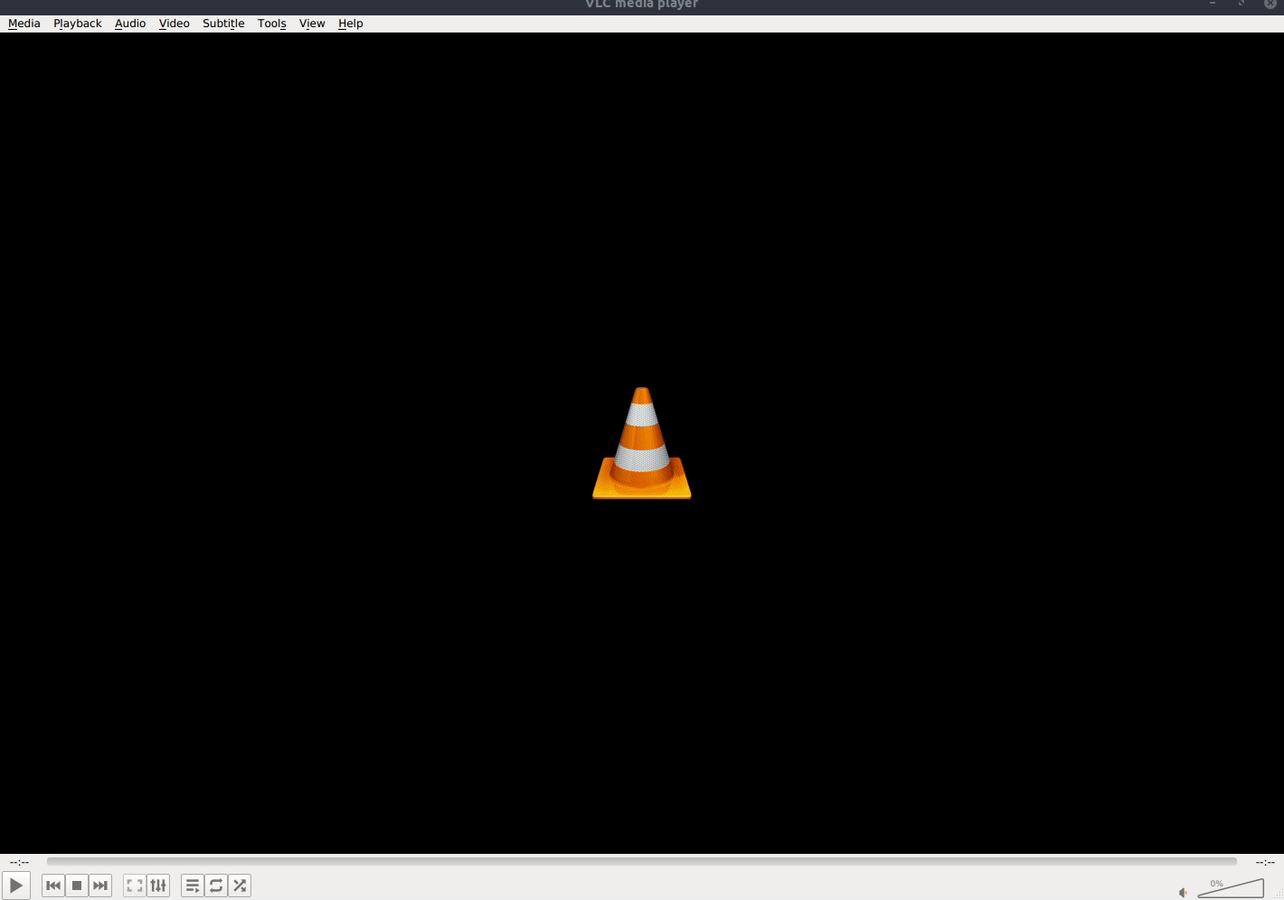Click the Previous media icon
The image size is (1284, 900).
coord(53,886)
